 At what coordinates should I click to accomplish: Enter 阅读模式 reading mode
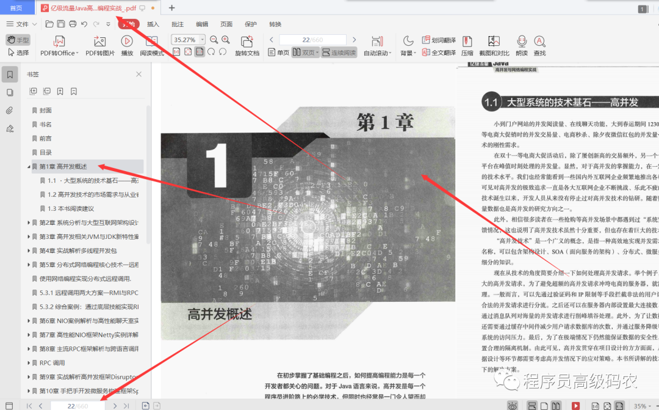152,46
